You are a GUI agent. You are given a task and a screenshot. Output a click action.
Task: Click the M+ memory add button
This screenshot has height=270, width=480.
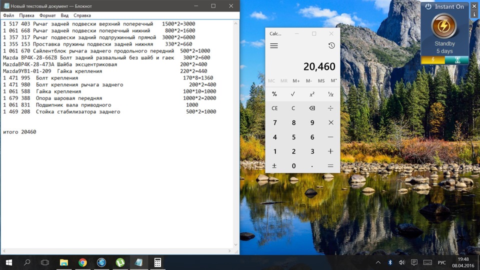tap(296, 81)
